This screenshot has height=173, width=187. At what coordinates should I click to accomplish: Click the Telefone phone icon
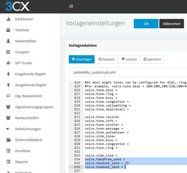tap(8, 30)
